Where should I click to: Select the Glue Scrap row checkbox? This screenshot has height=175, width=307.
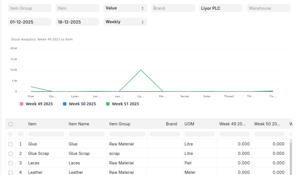[11, 153]
